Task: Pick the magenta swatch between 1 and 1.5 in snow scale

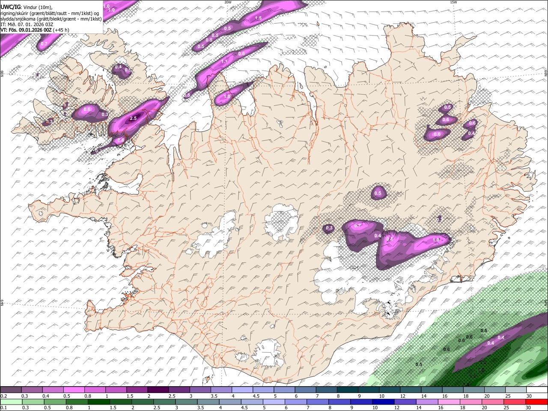Action: [116, 390]
